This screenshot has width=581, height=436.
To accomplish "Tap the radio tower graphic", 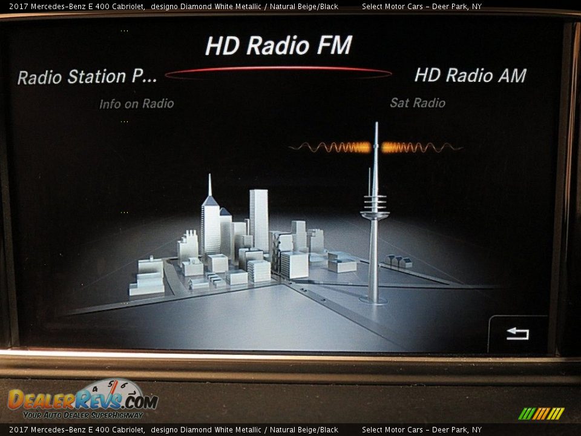I will click(x=375, y=213).
